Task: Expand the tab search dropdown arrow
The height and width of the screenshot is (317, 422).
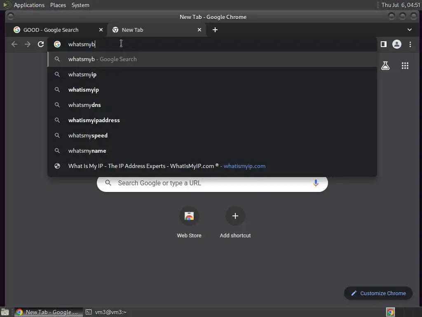Action: coord(409,30)
